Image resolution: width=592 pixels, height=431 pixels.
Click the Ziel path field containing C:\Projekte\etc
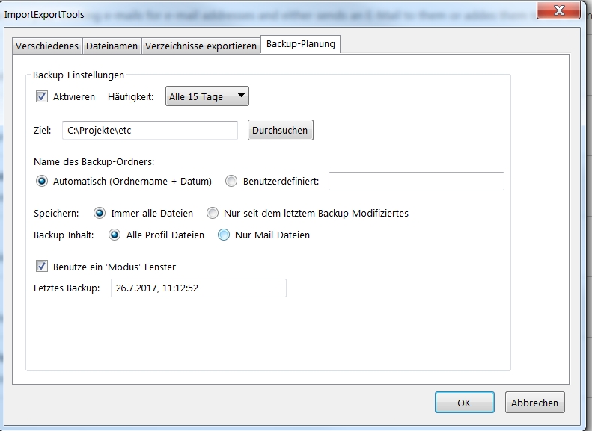[x=150, y=131]
